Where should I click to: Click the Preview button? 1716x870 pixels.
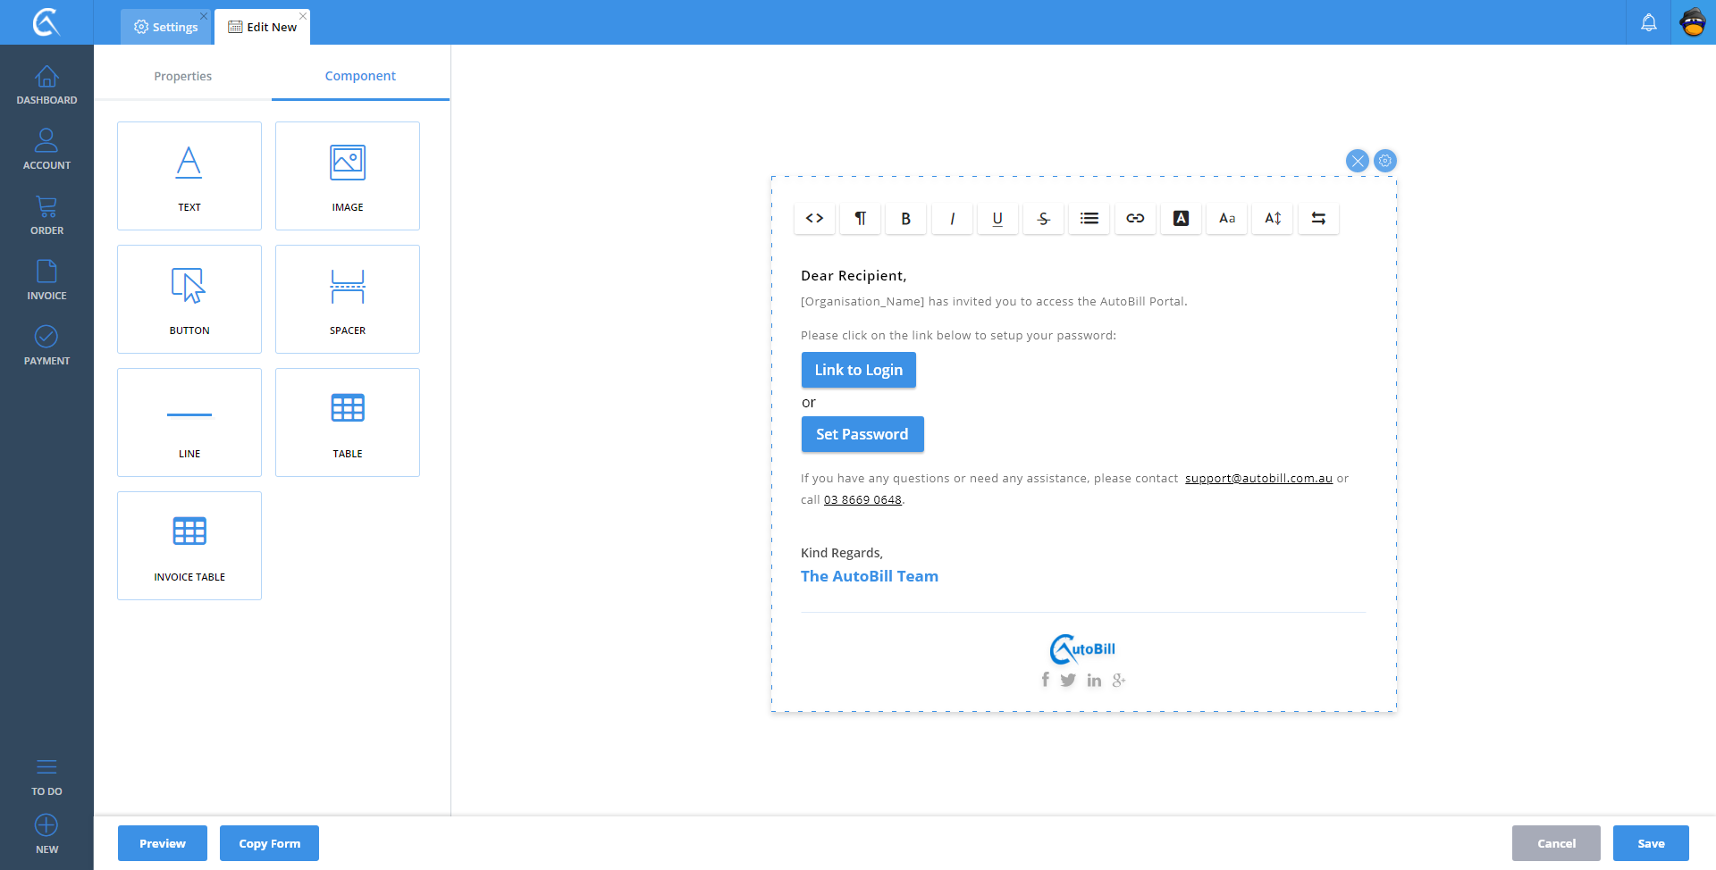tap(163, 843)
